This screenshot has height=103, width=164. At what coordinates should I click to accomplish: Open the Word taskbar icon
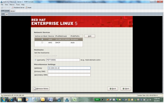51,100
